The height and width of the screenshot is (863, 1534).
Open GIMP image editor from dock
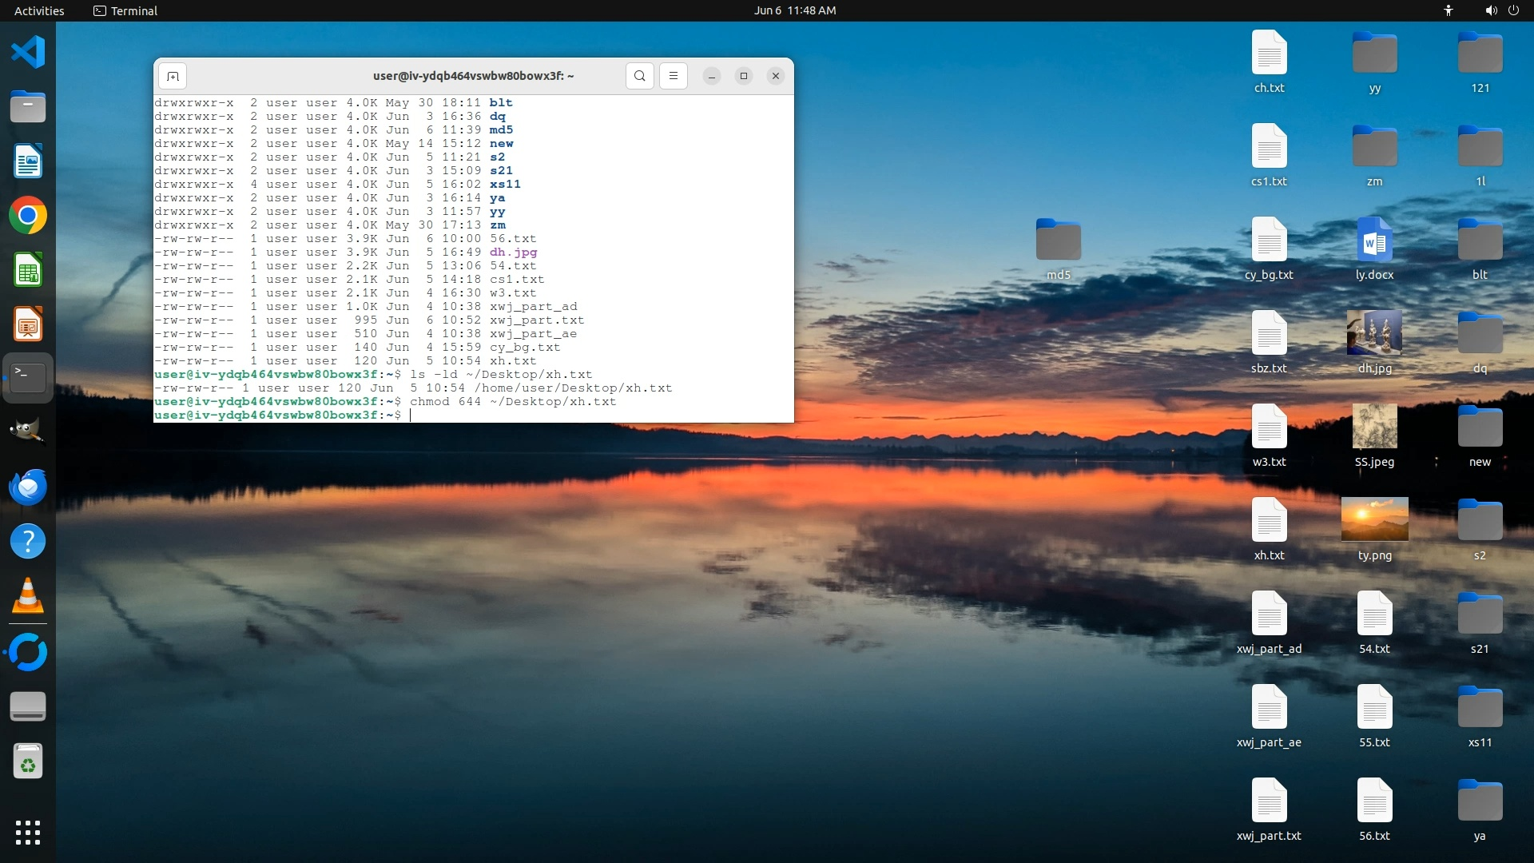click(28, 431)
